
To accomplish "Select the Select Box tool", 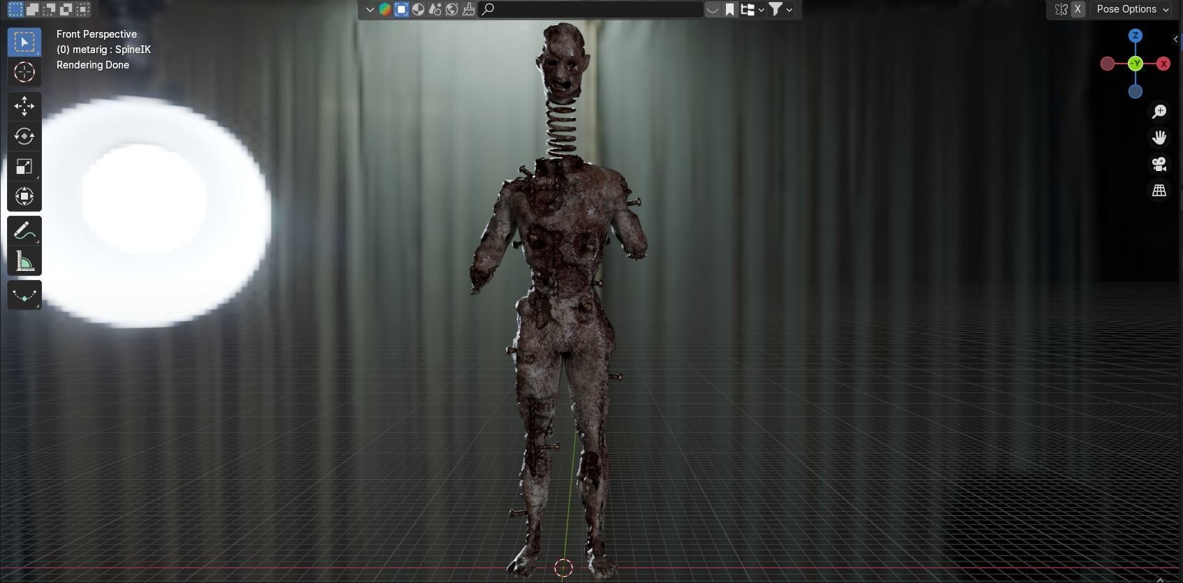I will pos(24,42).
